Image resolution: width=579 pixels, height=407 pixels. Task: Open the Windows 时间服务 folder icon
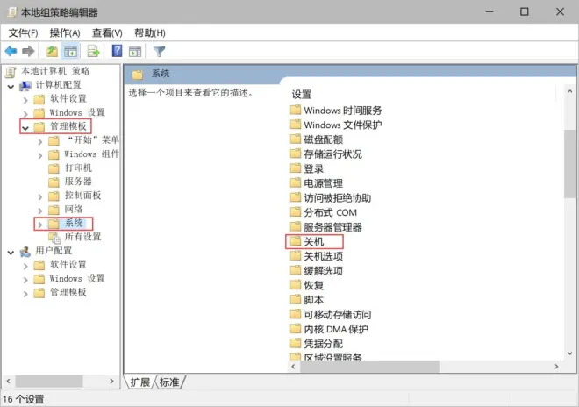pyautogui.click(x=295, y=110)
